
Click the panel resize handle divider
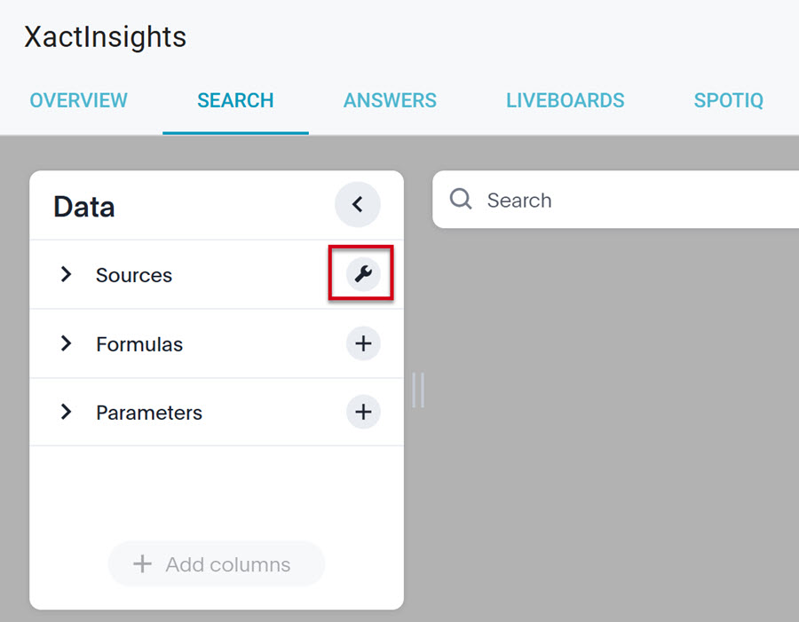tap(418, 390)
